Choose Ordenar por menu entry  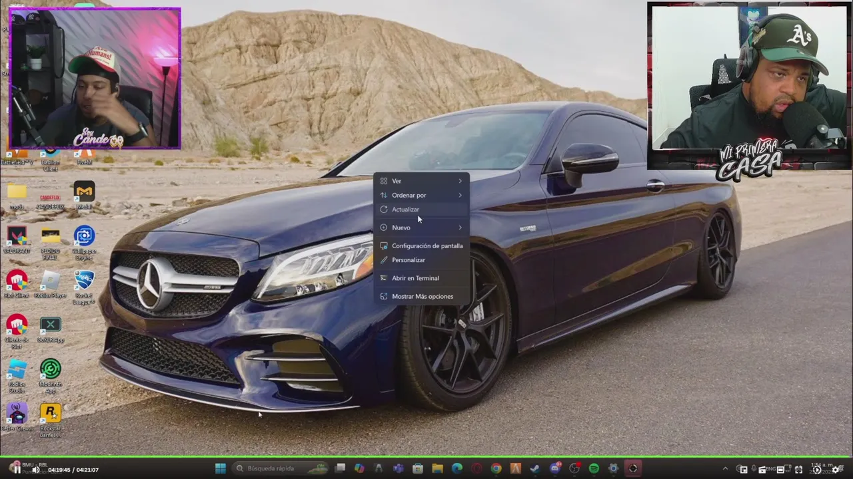click(421, 195)
